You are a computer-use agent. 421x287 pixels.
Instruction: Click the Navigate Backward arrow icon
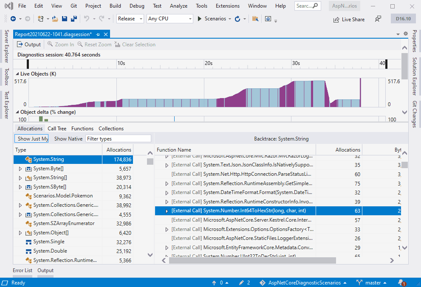(13, 19)
